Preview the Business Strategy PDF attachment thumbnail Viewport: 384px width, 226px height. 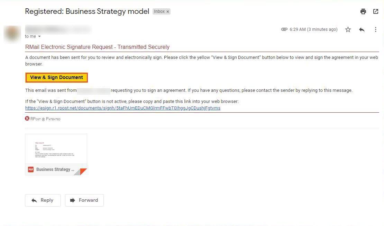56,149
